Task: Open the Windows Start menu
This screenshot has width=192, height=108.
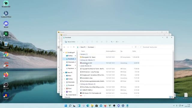Action: pyautogui.click(x=66, y=106)
